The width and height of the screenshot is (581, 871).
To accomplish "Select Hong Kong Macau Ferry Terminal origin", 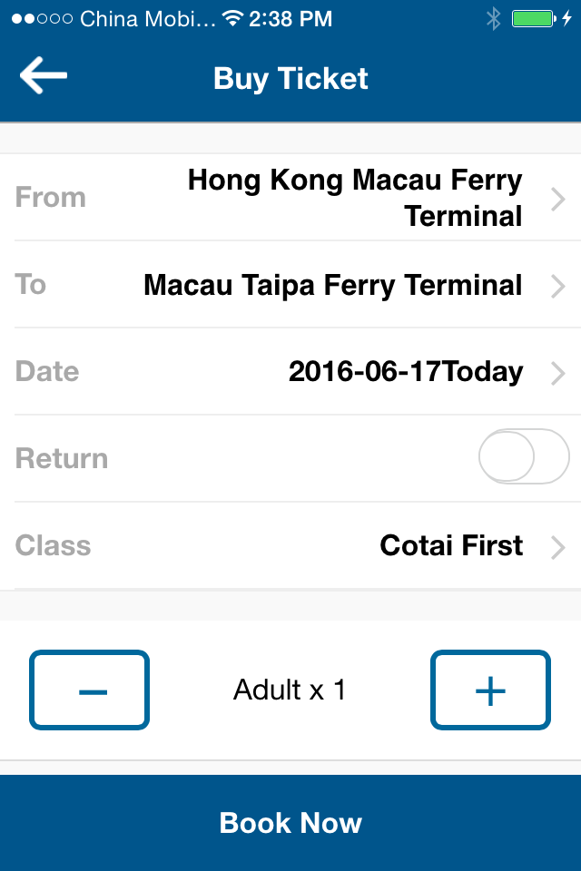I will point(355,198).
